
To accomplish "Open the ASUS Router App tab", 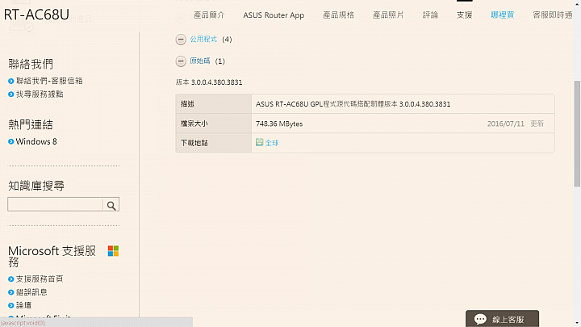I will [274, 15].
